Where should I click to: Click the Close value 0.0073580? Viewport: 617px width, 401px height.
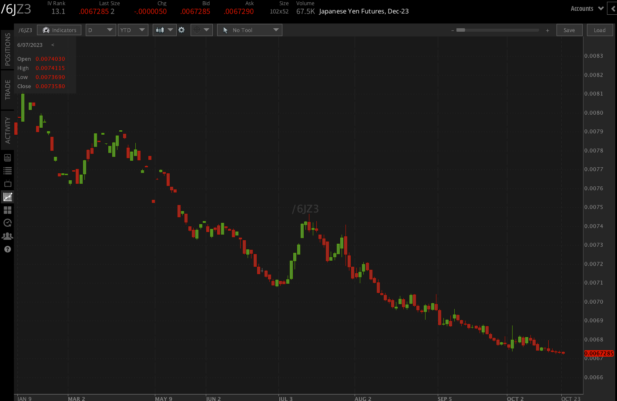[x=50, y=86]
